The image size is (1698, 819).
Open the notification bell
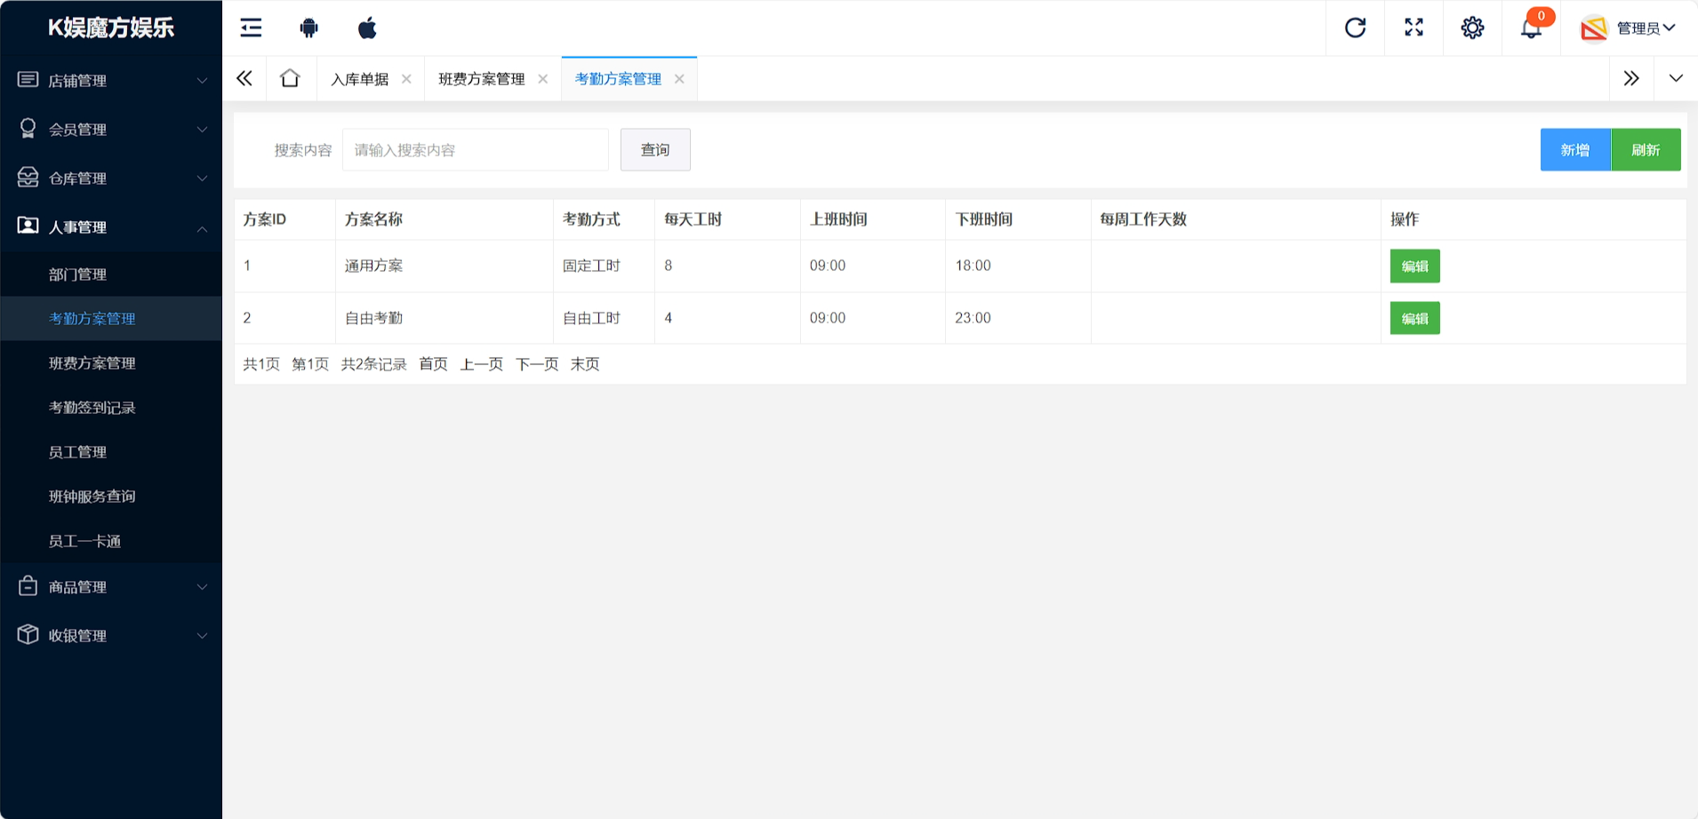(1530, 28)
